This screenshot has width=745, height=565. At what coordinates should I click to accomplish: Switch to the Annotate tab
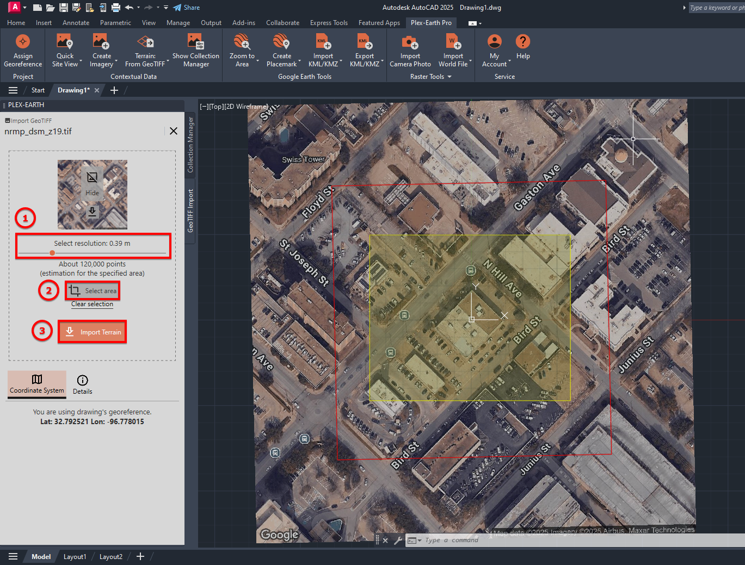click(x=76, y=23)
